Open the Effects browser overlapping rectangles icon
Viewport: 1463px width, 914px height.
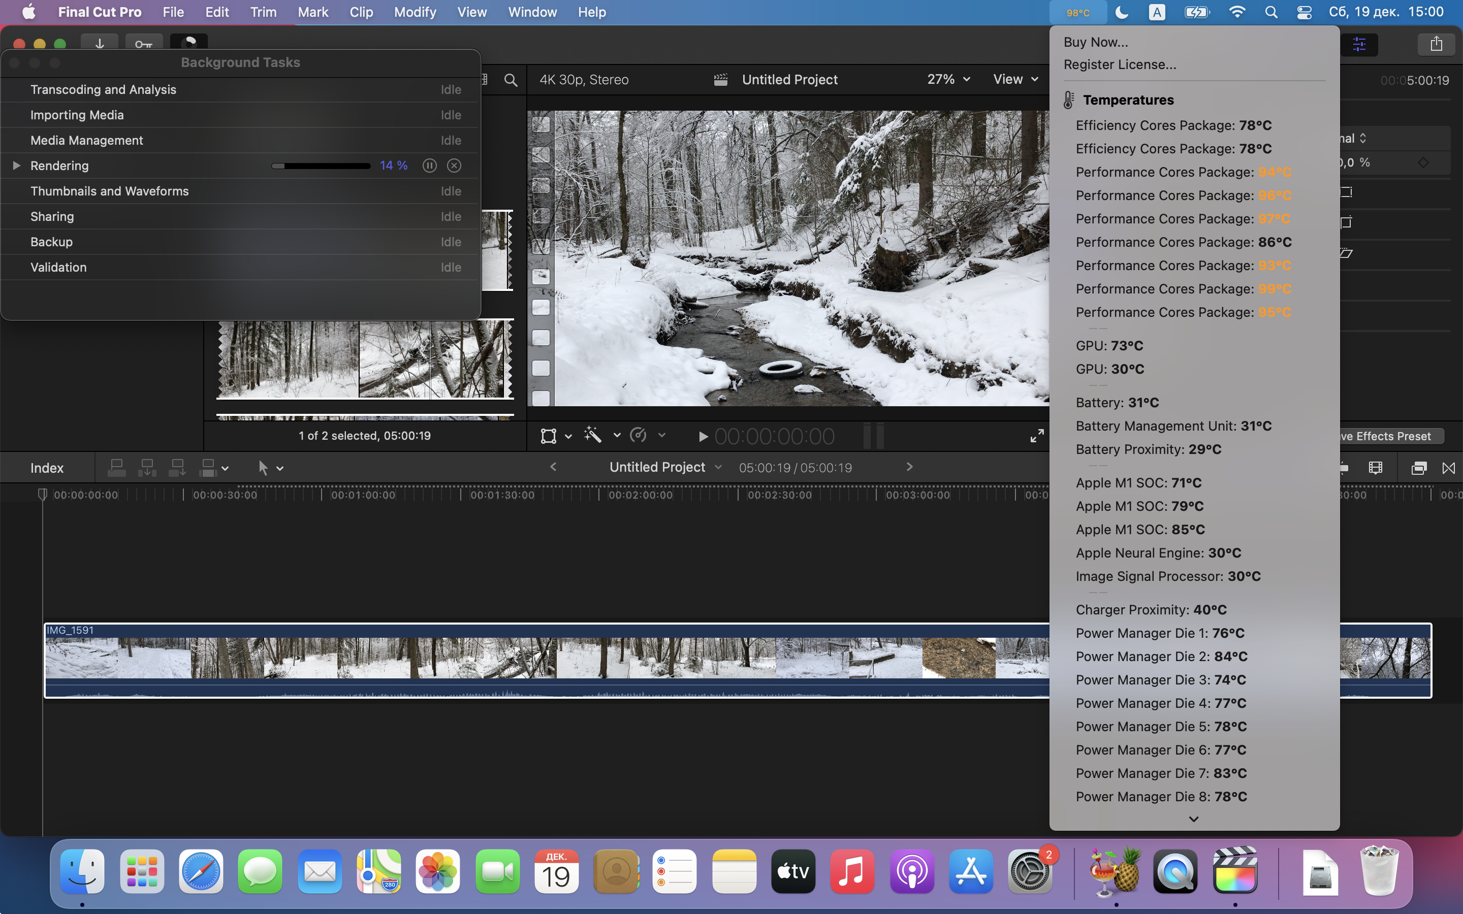point(1418,468)
